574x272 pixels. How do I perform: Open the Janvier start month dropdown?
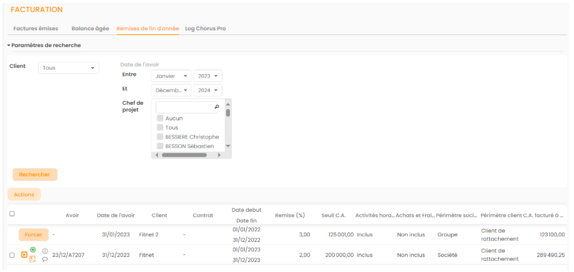point(171,76)
